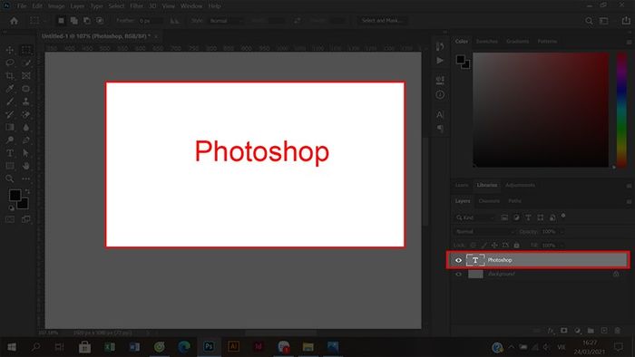635x357 pixels.
Task: Click the Create new group folder icon
Action: [x=591, y=331]
